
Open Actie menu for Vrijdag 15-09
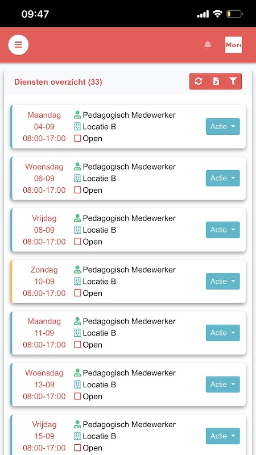click(223, 436)
